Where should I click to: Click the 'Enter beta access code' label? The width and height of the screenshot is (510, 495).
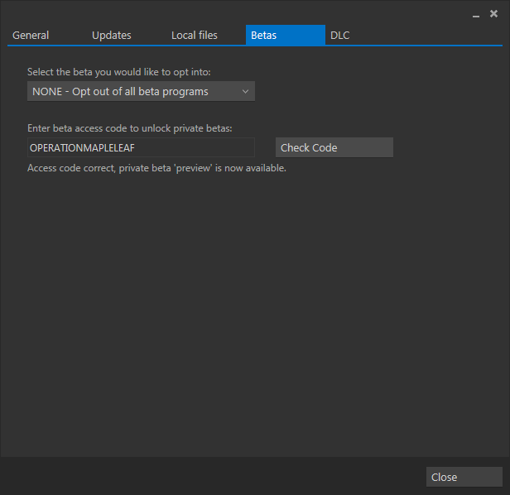pyautogui.click(x=130, y=127)
